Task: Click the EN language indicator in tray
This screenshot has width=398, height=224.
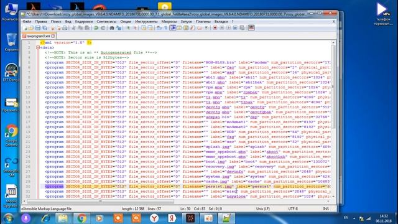Action: click(x=346, y=218)
